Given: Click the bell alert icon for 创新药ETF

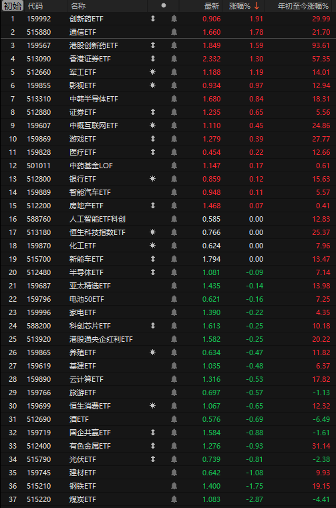Looking at the screenshot, I should pos(174,19).
